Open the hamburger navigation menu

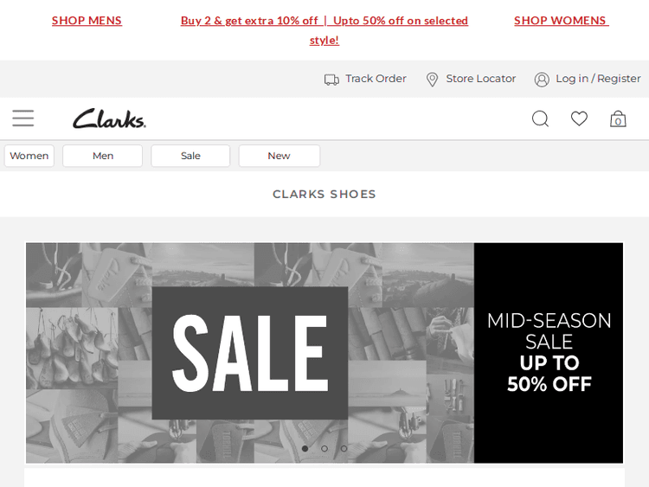pyautogui.click(x=23, y=119)
